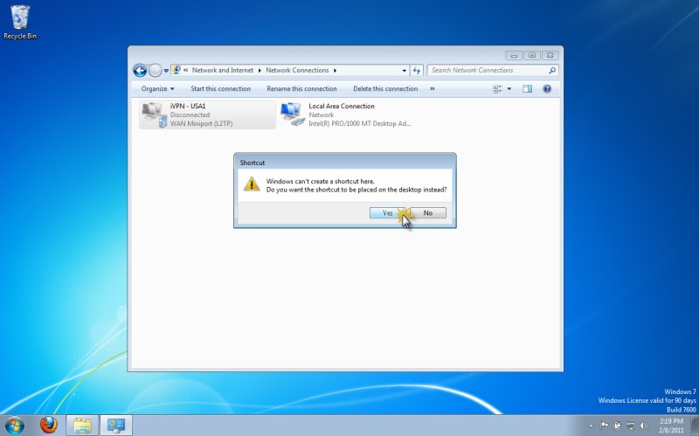The image size is (699, 436).
Task: Click Start this connection
Action: click(221, 89)
